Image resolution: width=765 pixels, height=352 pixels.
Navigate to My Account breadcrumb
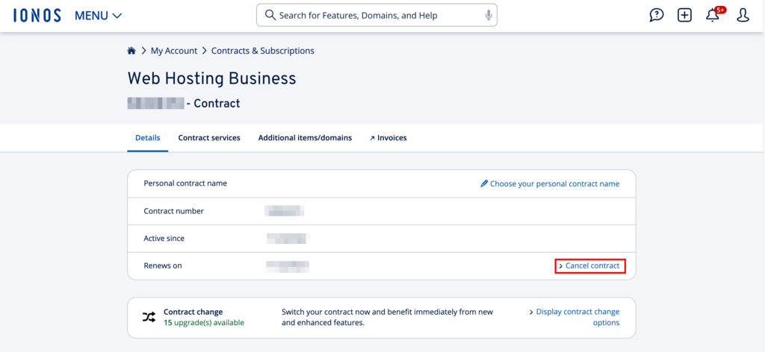tap(174, 51)
